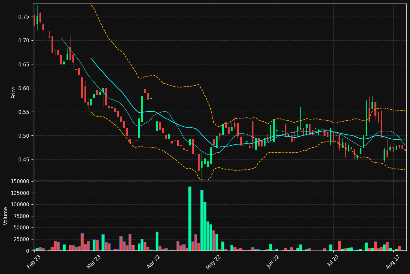Click the 150000 volume axis label

point(20,181)
